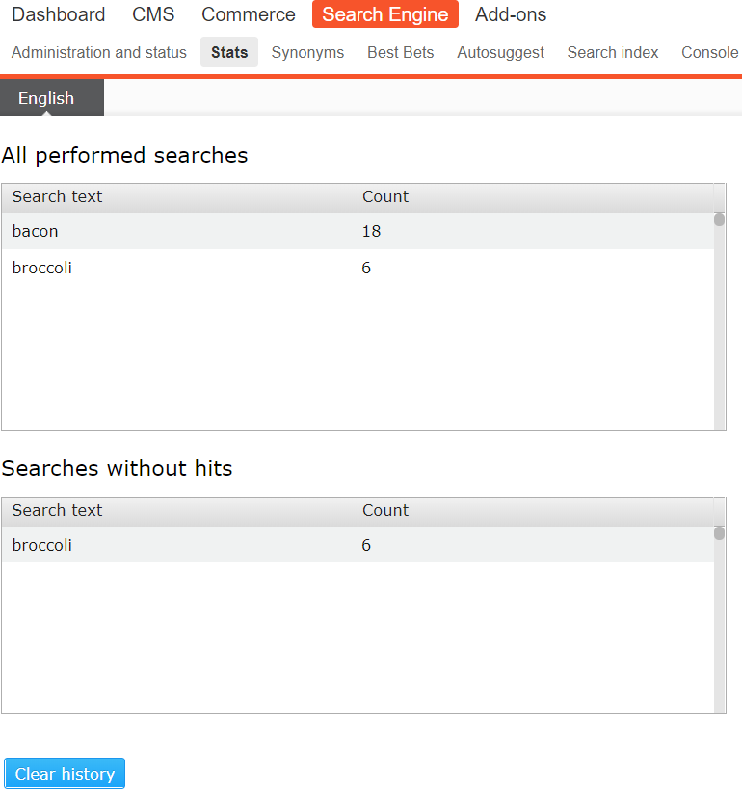Click count 6 in All performed searches

point(366,268)
